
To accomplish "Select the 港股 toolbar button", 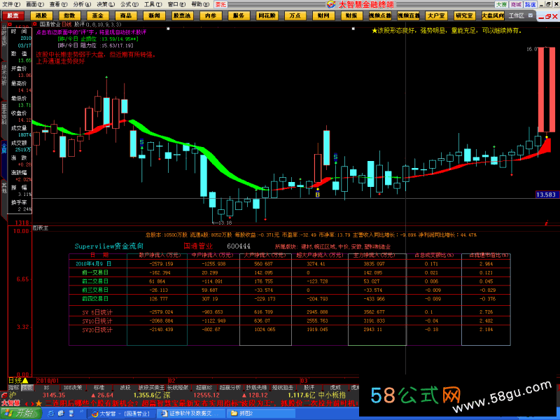I will pyautogui.click(x=41, y=15).
